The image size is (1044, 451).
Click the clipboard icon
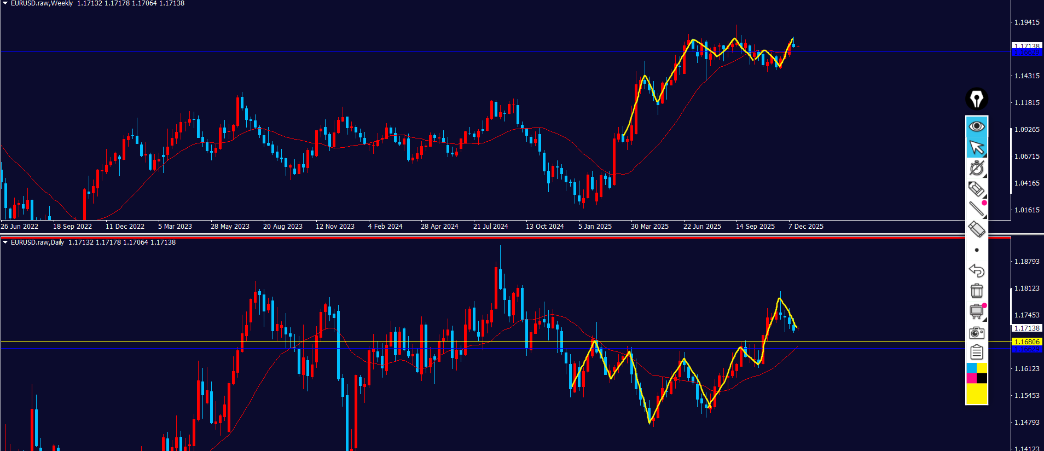(977, 352)
